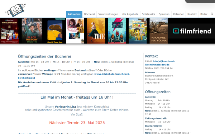Open the Schwarze Quadrat film poster
Viewport: 215px width, 134px height.
(117, 31)
